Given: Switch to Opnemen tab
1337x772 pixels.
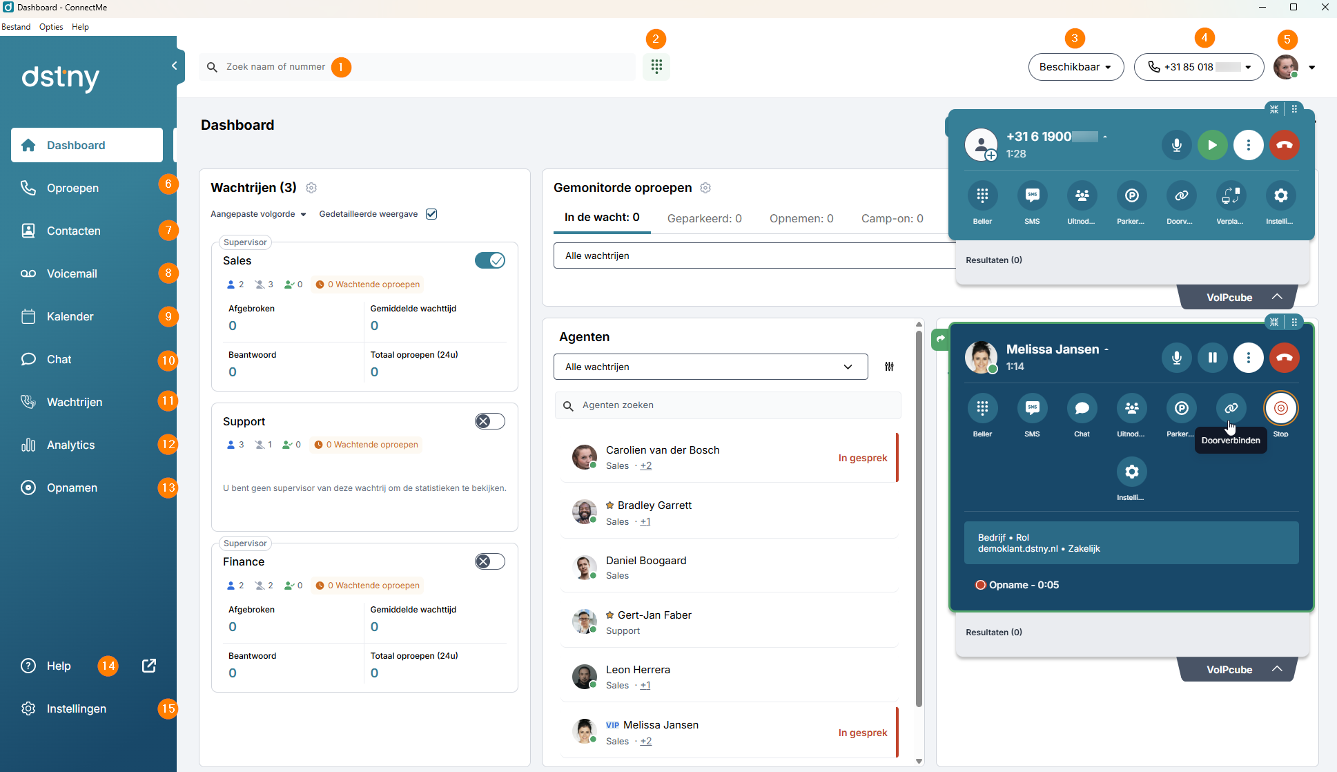Looking at the screenshot, I should 801,218.
